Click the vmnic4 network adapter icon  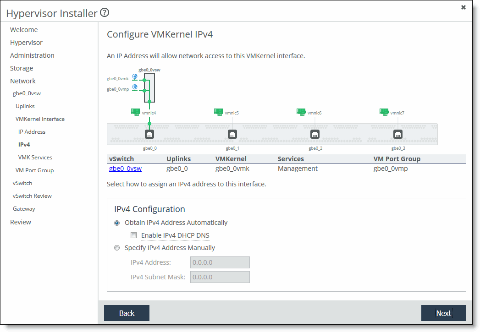[x=135, y=112]
